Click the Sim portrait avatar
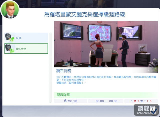Image resolution: width=160 pixels, height=117 pixels. pyautogui.click(x=10, y=10)
